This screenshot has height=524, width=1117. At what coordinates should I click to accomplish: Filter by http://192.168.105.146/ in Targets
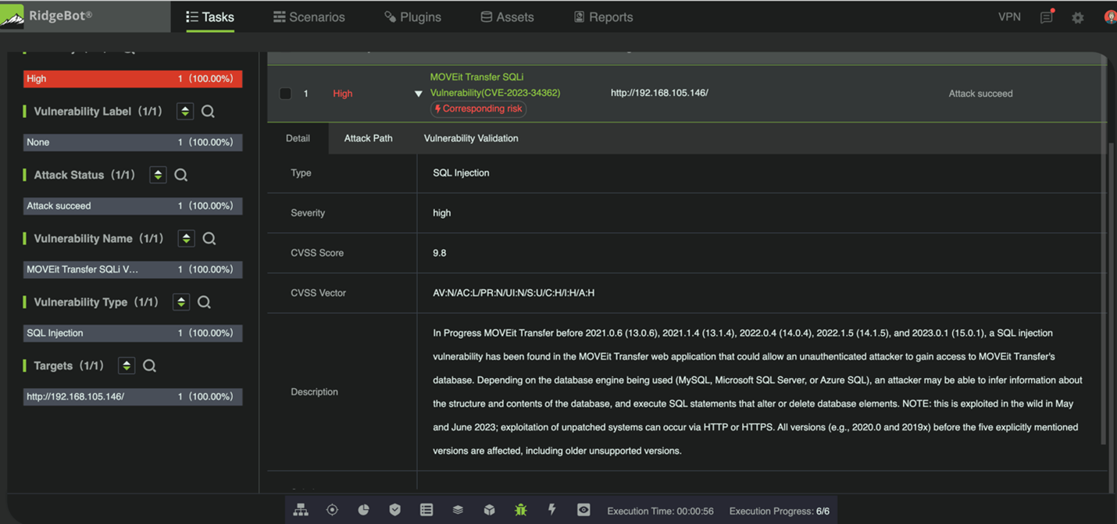click(133, 397)
